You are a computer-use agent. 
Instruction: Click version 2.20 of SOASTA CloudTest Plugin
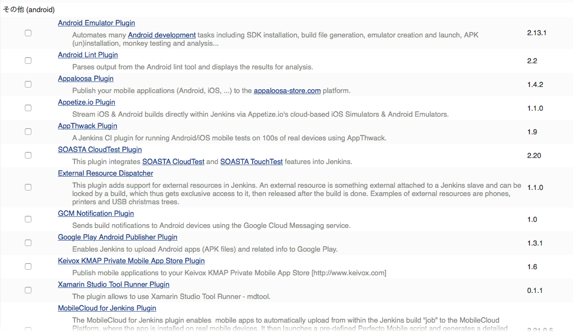point(534,156)
